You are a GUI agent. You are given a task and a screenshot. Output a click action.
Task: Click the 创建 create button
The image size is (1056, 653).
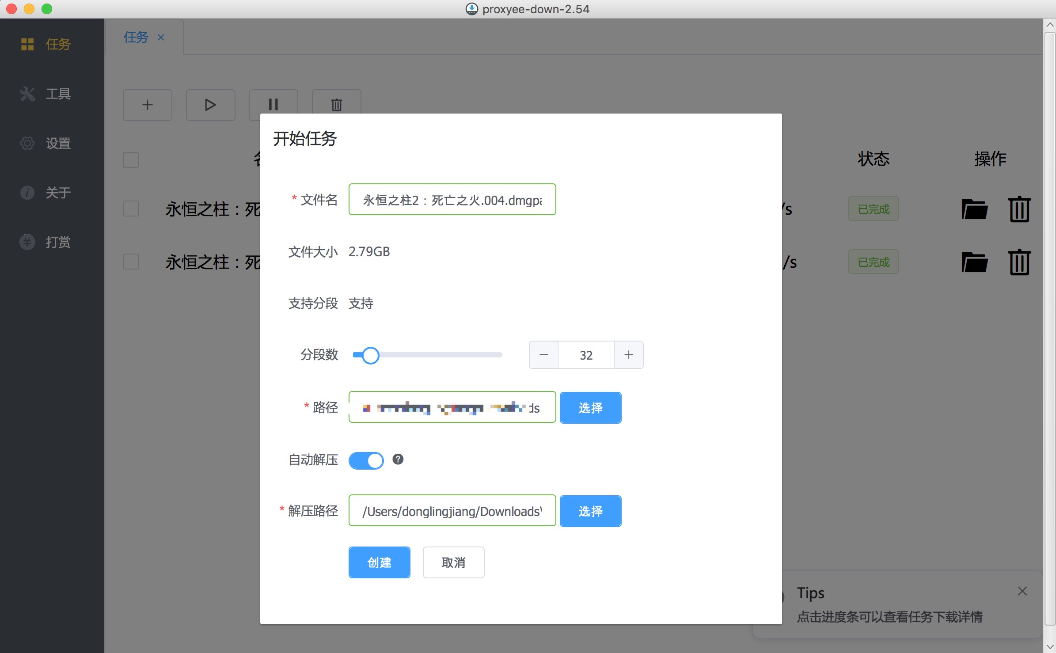pos(379,562)
